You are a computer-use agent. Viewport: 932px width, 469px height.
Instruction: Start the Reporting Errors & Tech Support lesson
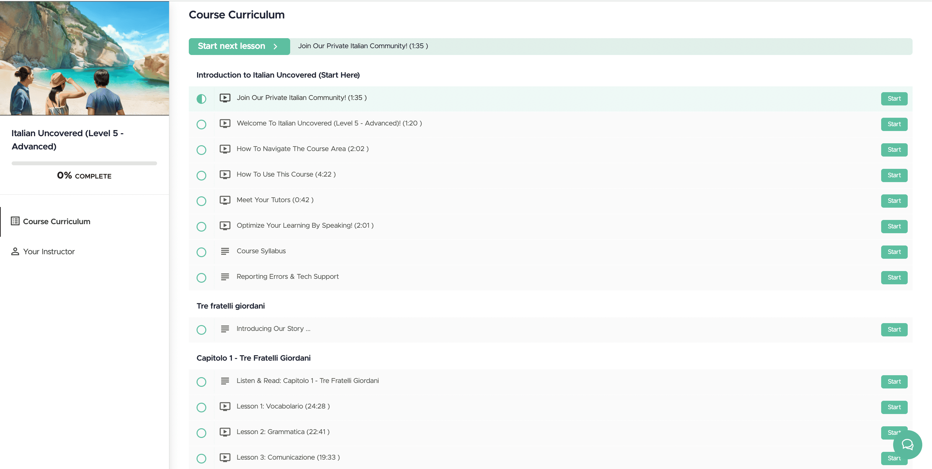point(894,278)
